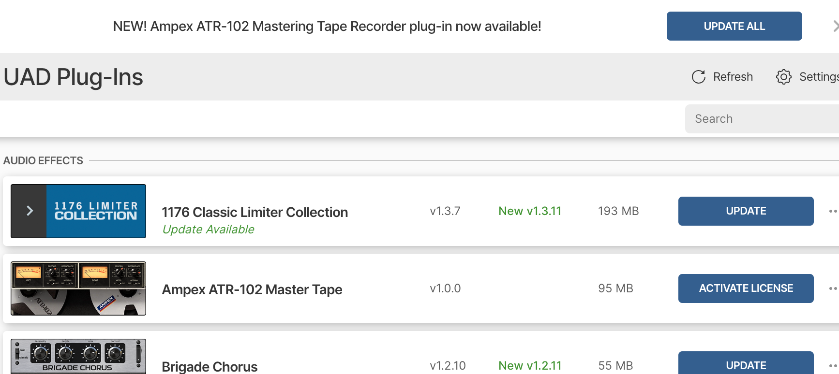Activate license for Ampex ATR-102 Master Tape
Image resolution: width=839 pixels, height=374 pixels.
click(x=746, y=288)
